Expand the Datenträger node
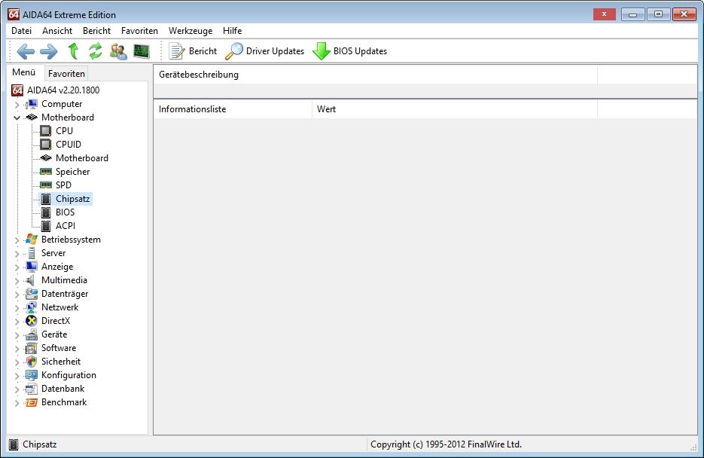Screen dimensions: 704x458 [17, 295]
